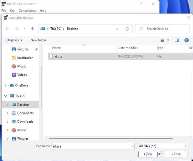Close the Load private key dialog
This screenshot has width=193, height=161.
click(x=188, y=17)
